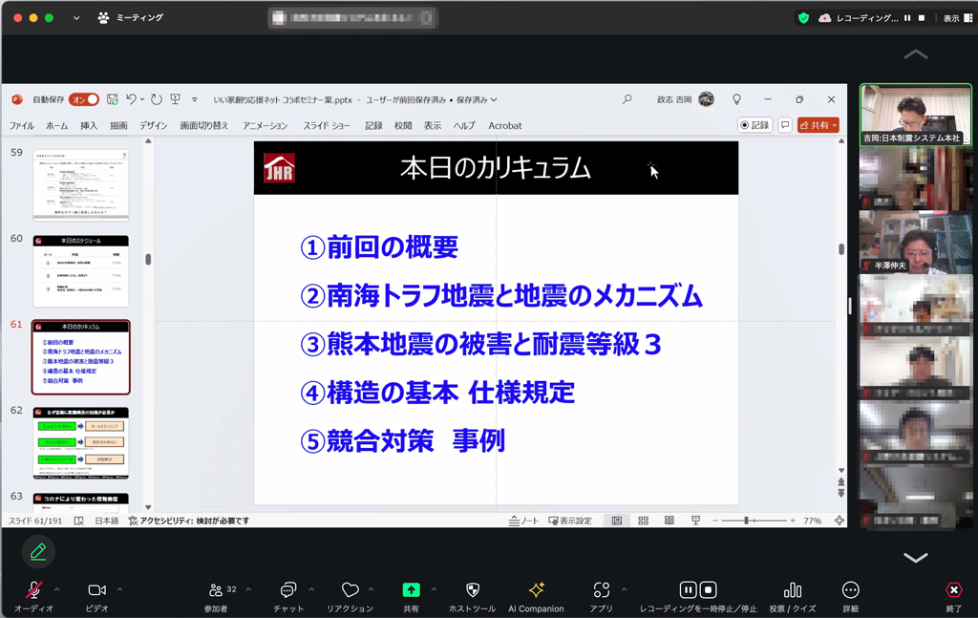Click the ノート notes button

523,521
